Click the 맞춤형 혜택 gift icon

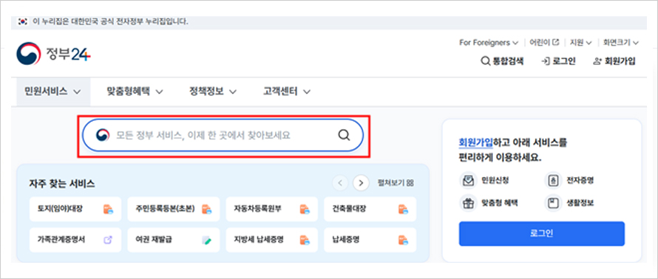coord(467,204)
